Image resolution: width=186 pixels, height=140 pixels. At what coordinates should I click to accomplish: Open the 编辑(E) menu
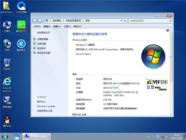pyautogui.click(x=47, y=27)
